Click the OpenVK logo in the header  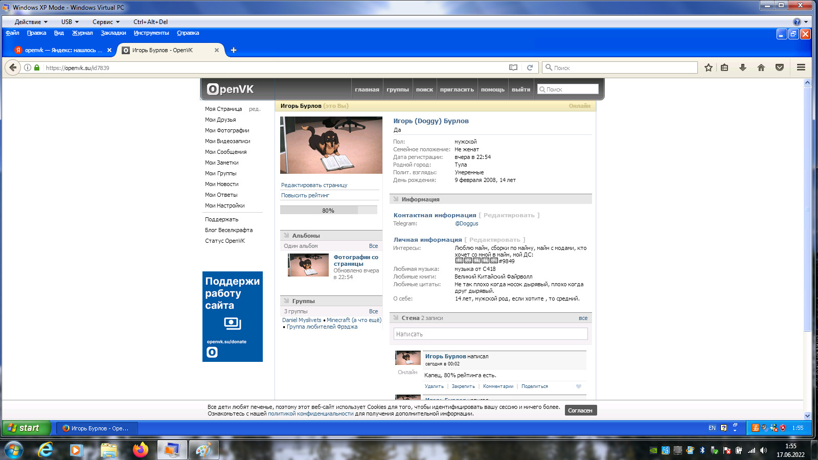230,89
